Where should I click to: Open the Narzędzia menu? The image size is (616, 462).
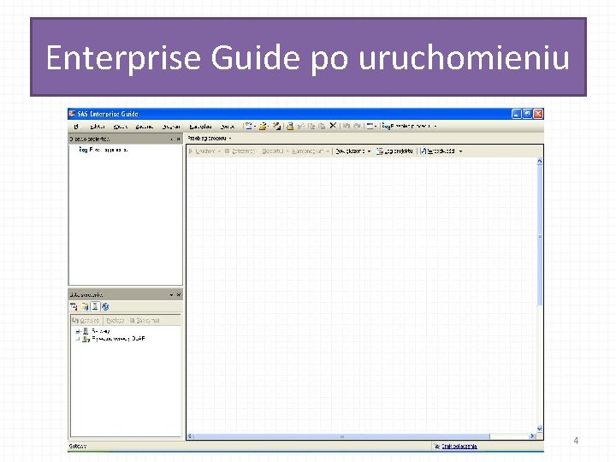200,127
